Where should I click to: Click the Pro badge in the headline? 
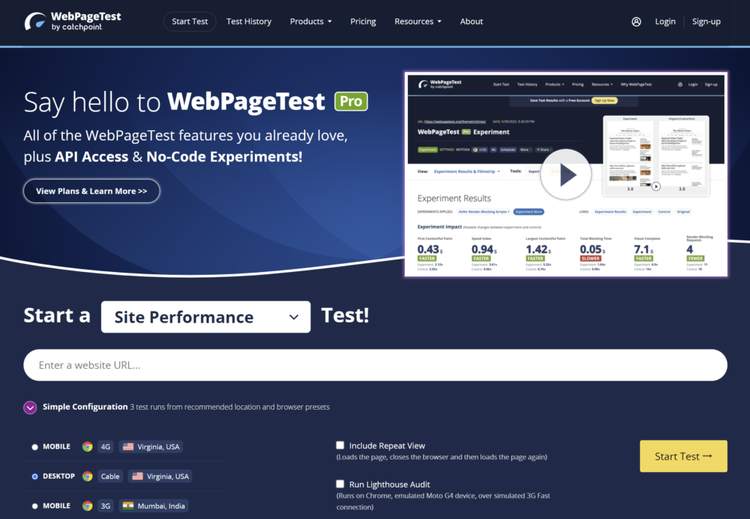pos(351,101)
